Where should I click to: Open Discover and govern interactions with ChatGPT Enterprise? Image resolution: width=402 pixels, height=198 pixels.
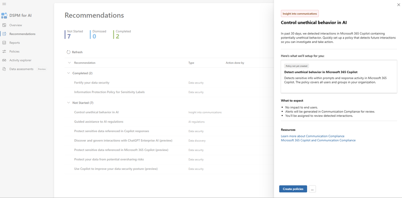[123, 141]
